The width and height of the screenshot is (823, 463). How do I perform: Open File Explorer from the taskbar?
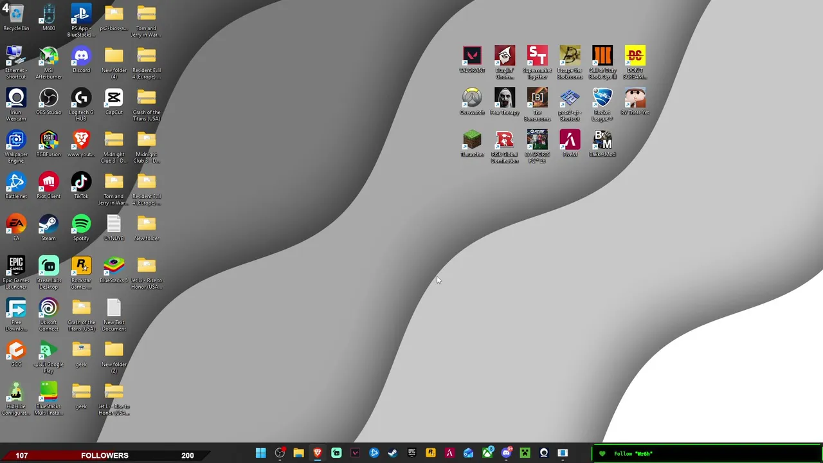298,453
